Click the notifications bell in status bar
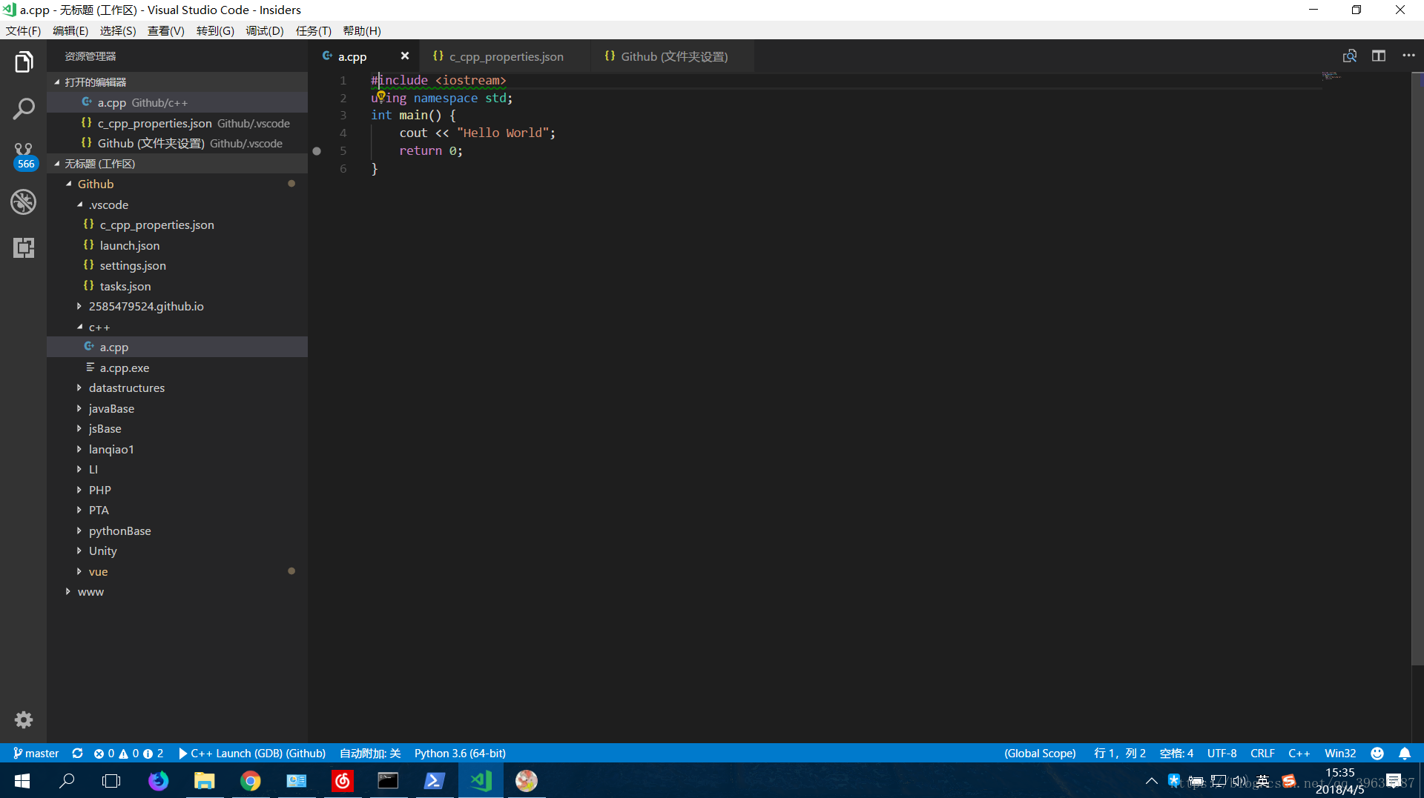Image resolution: width=1424 pixels, height=798 pixels. tap(1405, 753)
